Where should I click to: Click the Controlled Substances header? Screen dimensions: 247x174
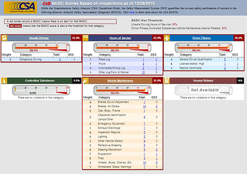40,81
